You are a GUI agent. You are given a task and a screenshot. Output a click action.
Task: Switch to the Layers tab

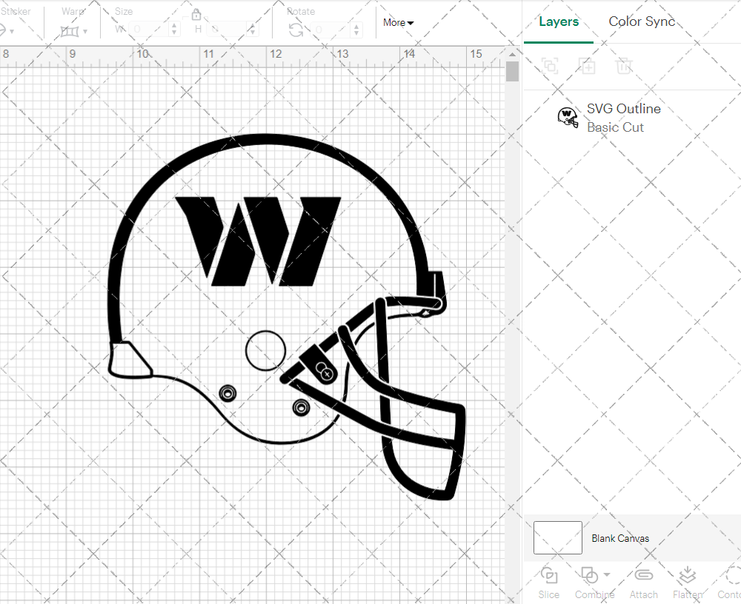pos(559,21)
